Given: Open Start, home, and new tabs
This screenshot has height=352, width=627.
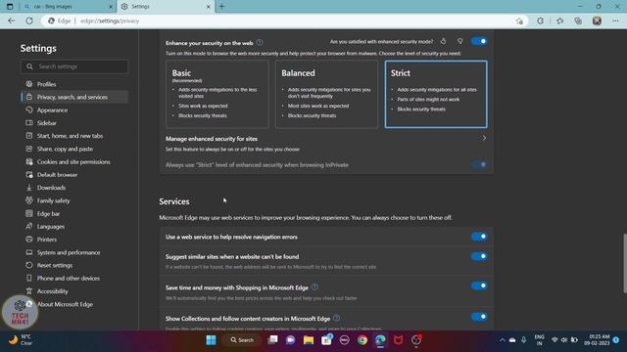Looking at the screenshot, I should [x=70, y=136].
